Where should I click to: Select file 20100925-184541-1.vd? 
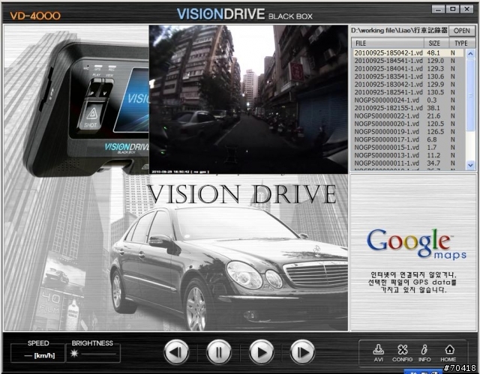click(408, 61)
